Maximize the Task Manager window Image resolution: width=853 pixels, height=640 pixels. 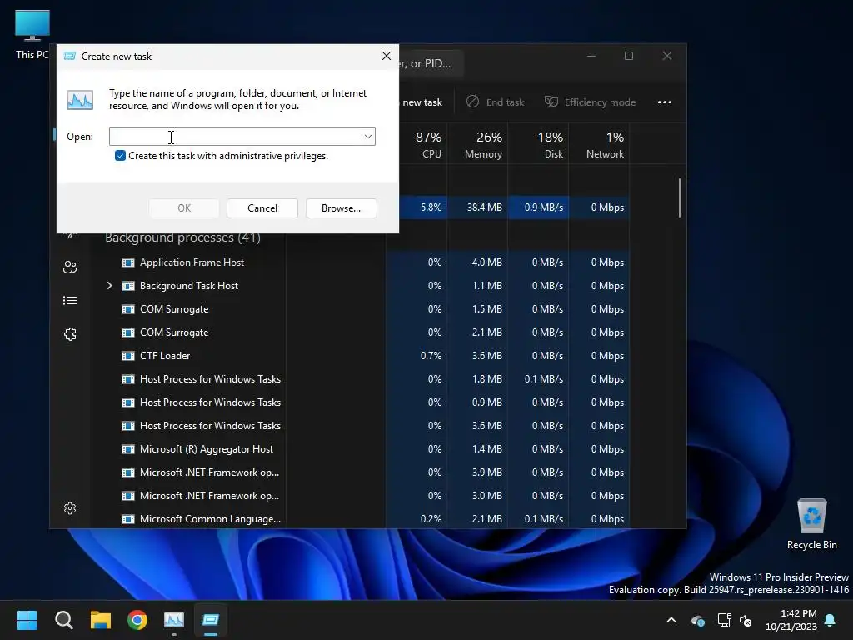coord(629,56)
